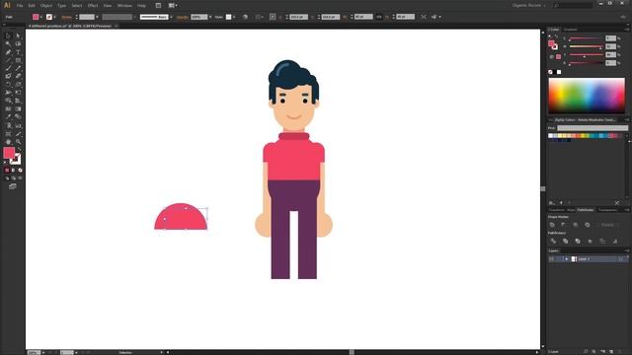Open the Window menu
This screenshot has width=632, height=355.
click(124, 6)
